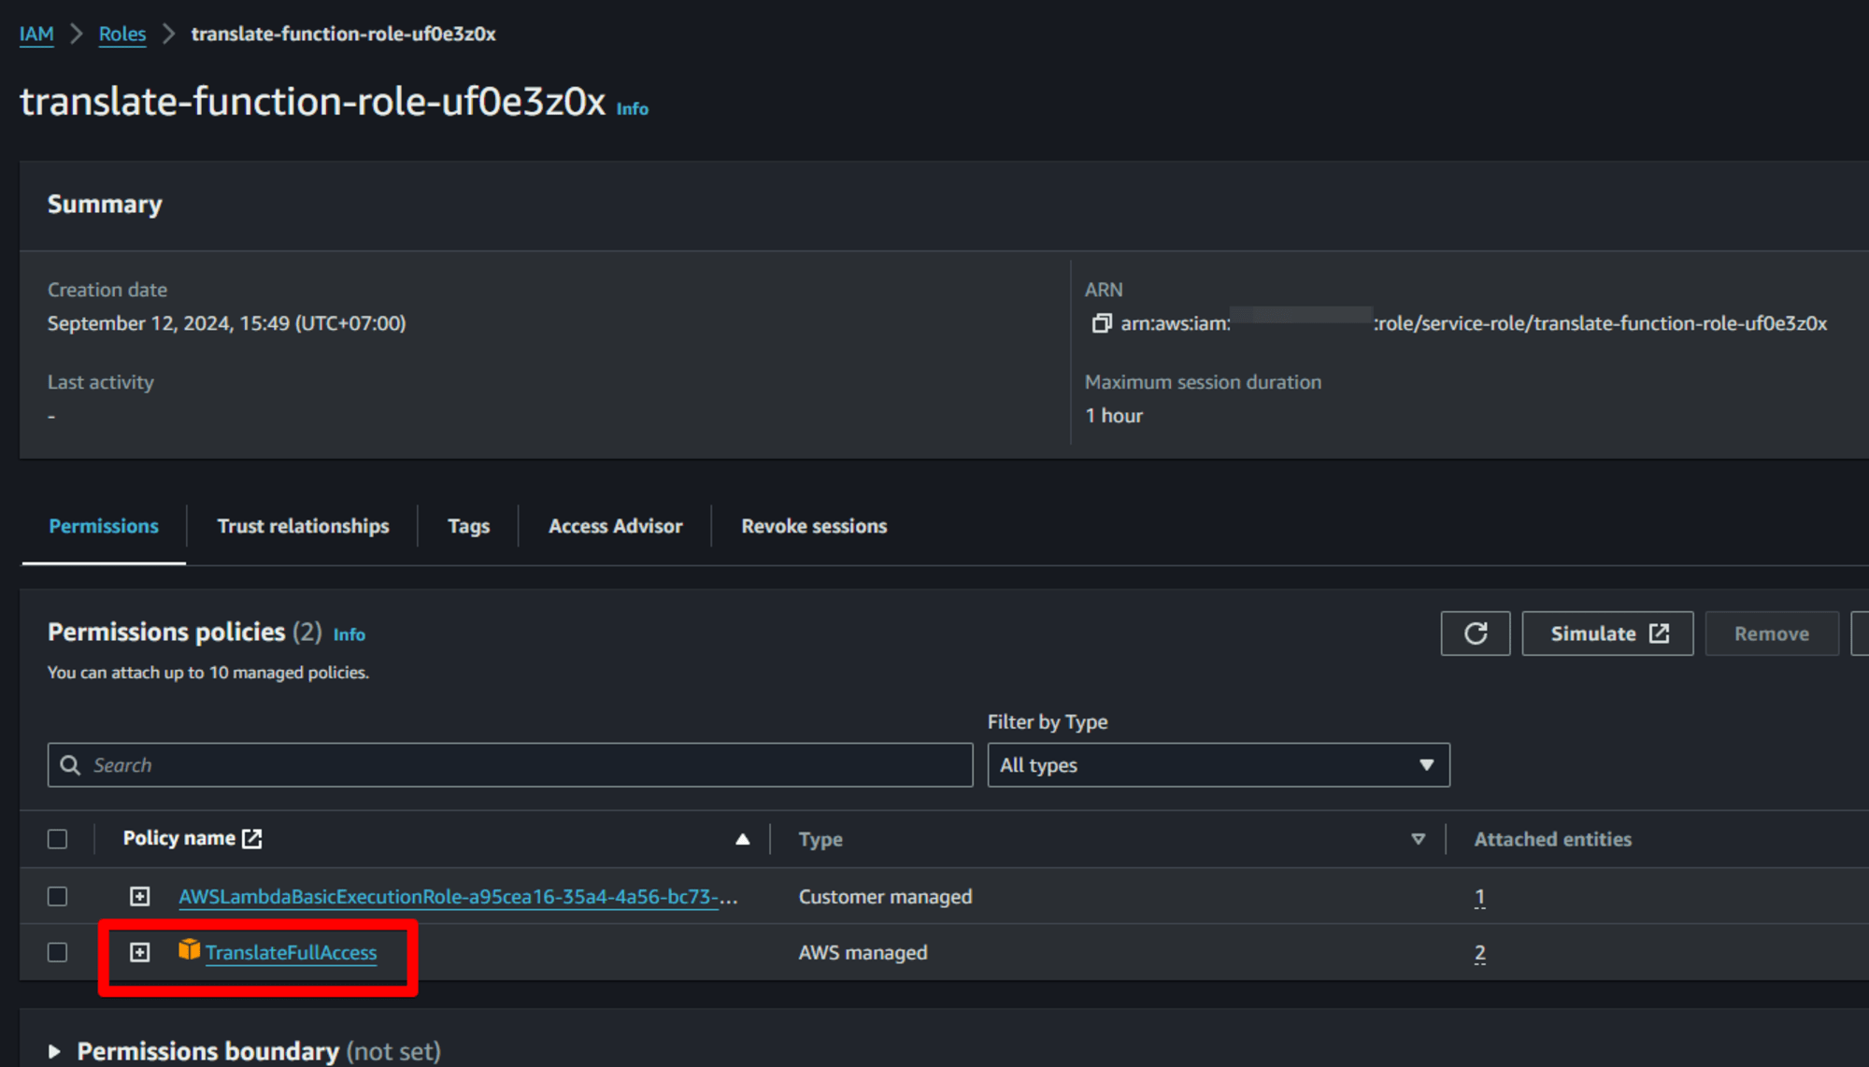Click the expand TranslateFullAccess row icon
The width and height of the screenshot is (1869, 1067).
[x=141, y=953]
